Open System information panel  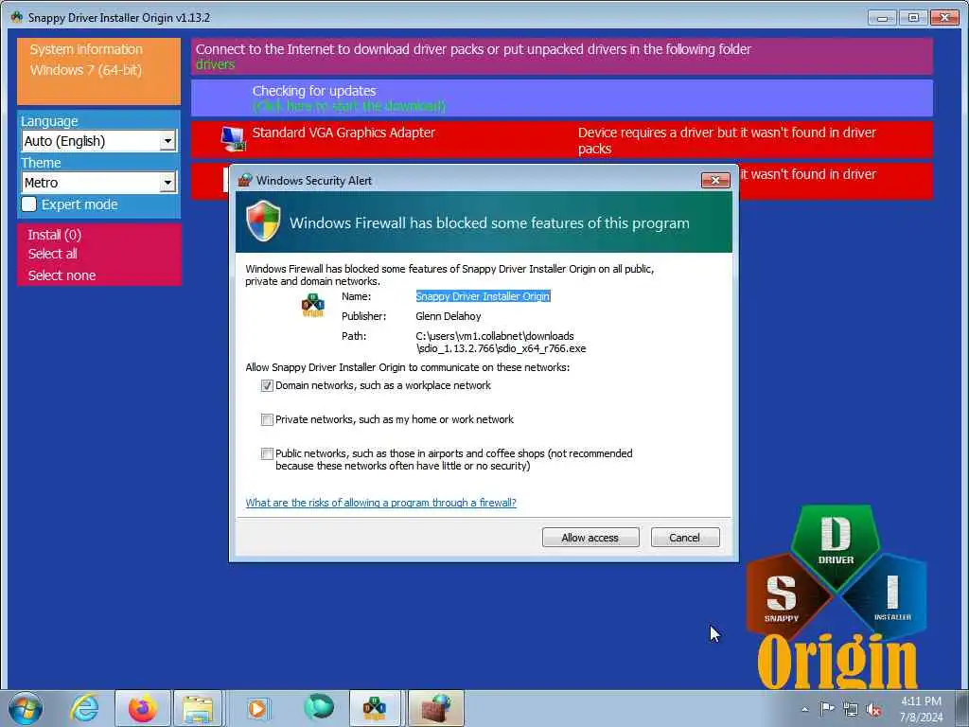[98, 71]
